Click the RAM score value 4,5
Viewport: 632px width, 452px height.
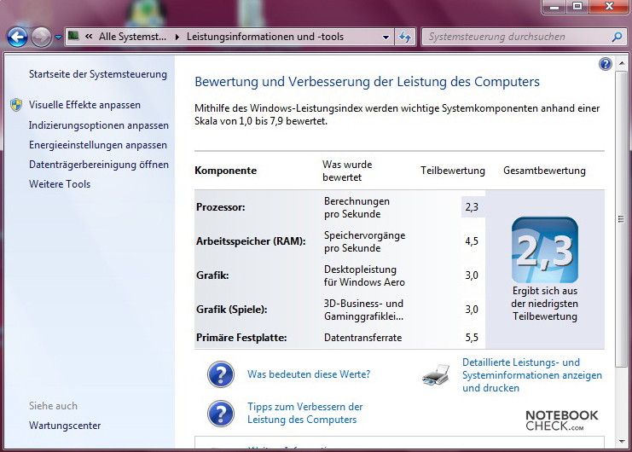[x=472, y=241]
